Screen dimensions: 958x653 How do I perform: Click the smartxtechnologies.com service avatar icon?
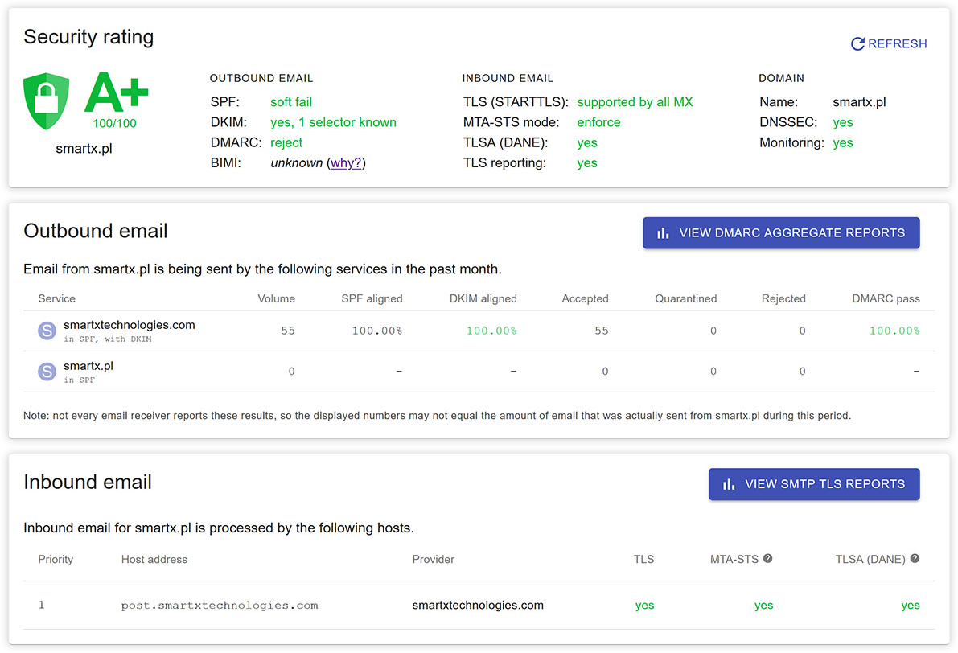tap(47, 331)
